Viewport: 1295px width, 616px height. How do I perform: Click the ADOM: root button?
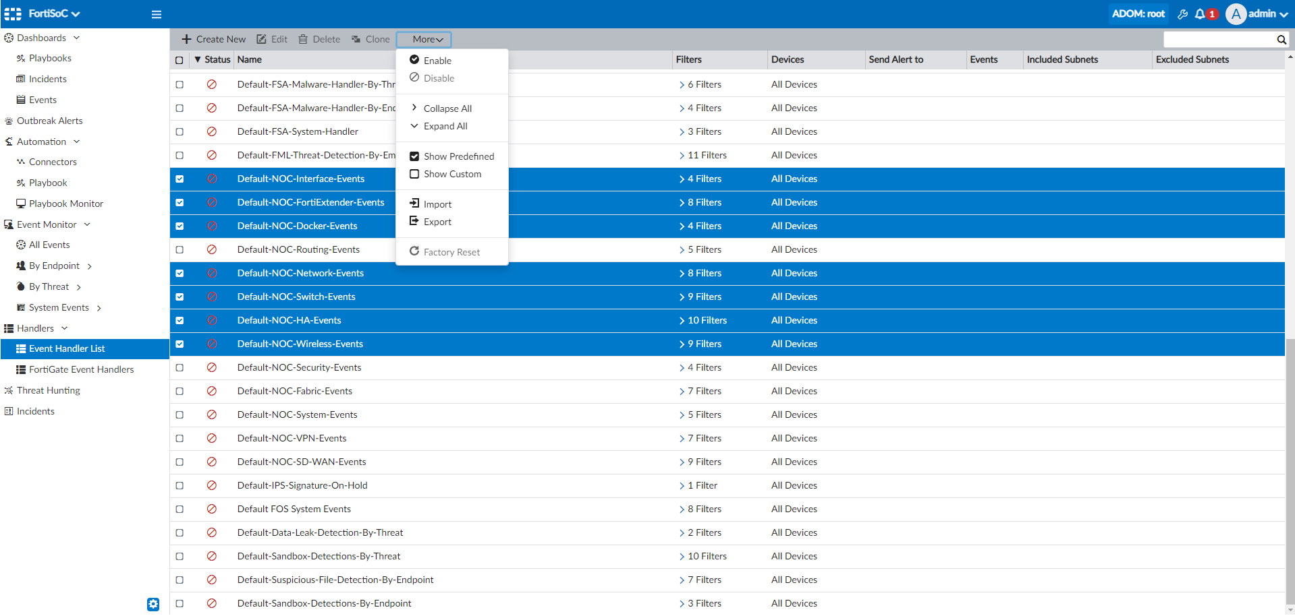pyautogui.click(x=1138, y=13)
